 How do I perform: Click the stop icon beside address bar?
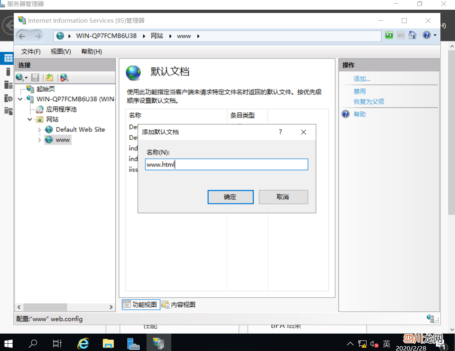click(x=401, y=35)
